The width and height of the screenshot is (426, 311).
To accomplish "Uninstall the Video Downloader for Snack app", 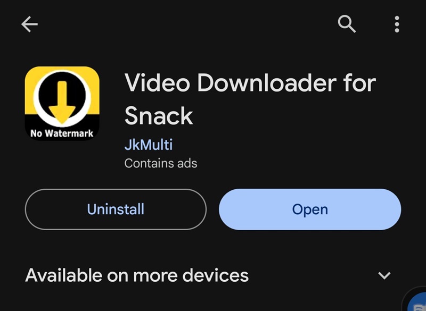I will point(116,209).
